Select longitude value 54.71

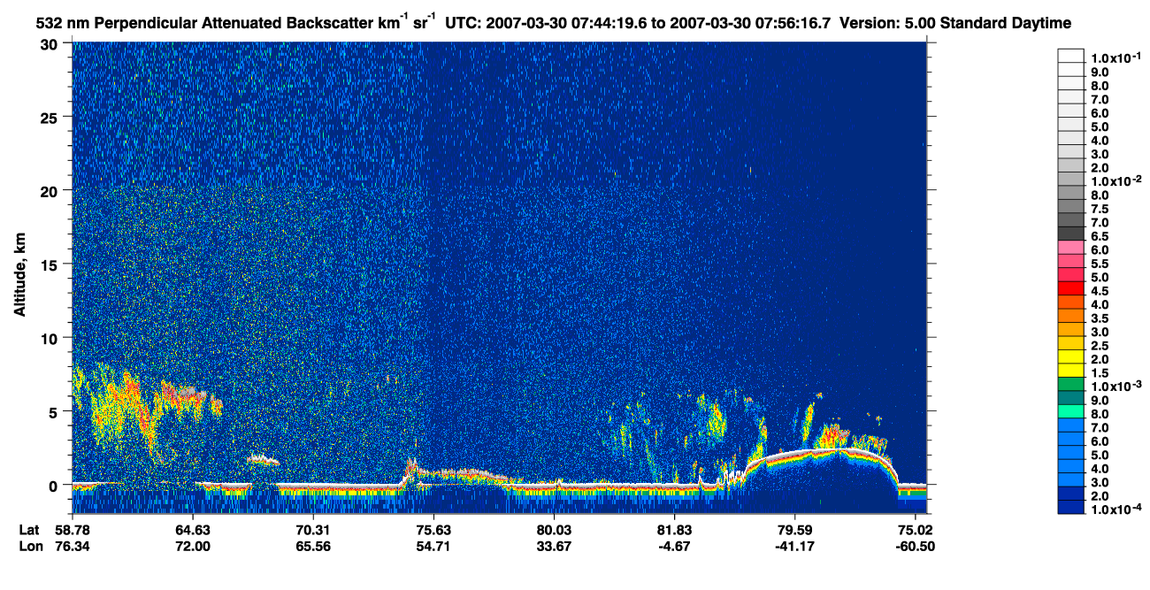coord(433,546)
